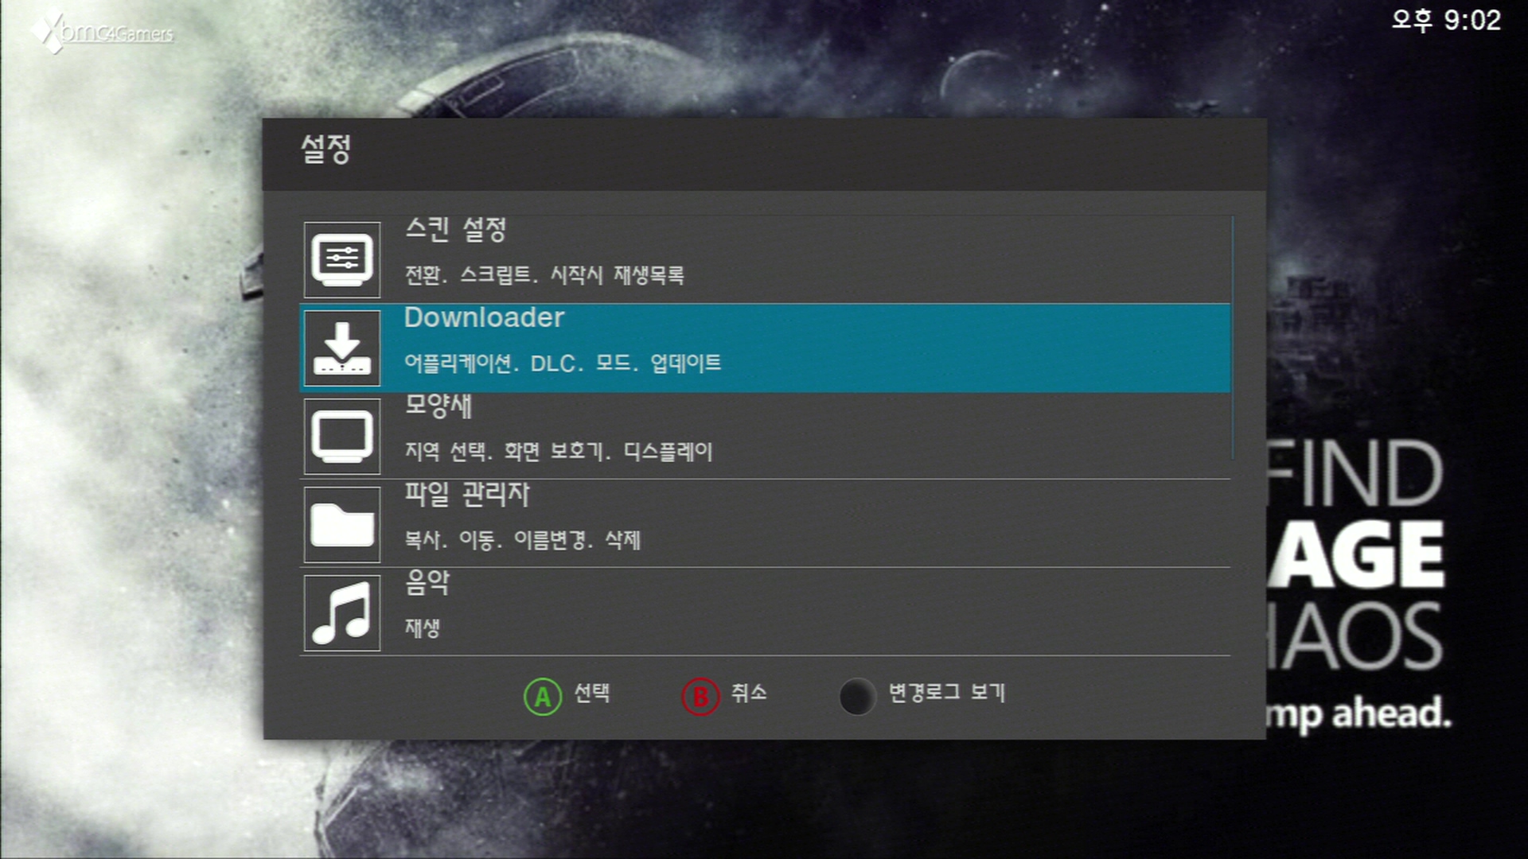
Task: Click the 모양새 monitor icon
Action: (x=342, y=436)
